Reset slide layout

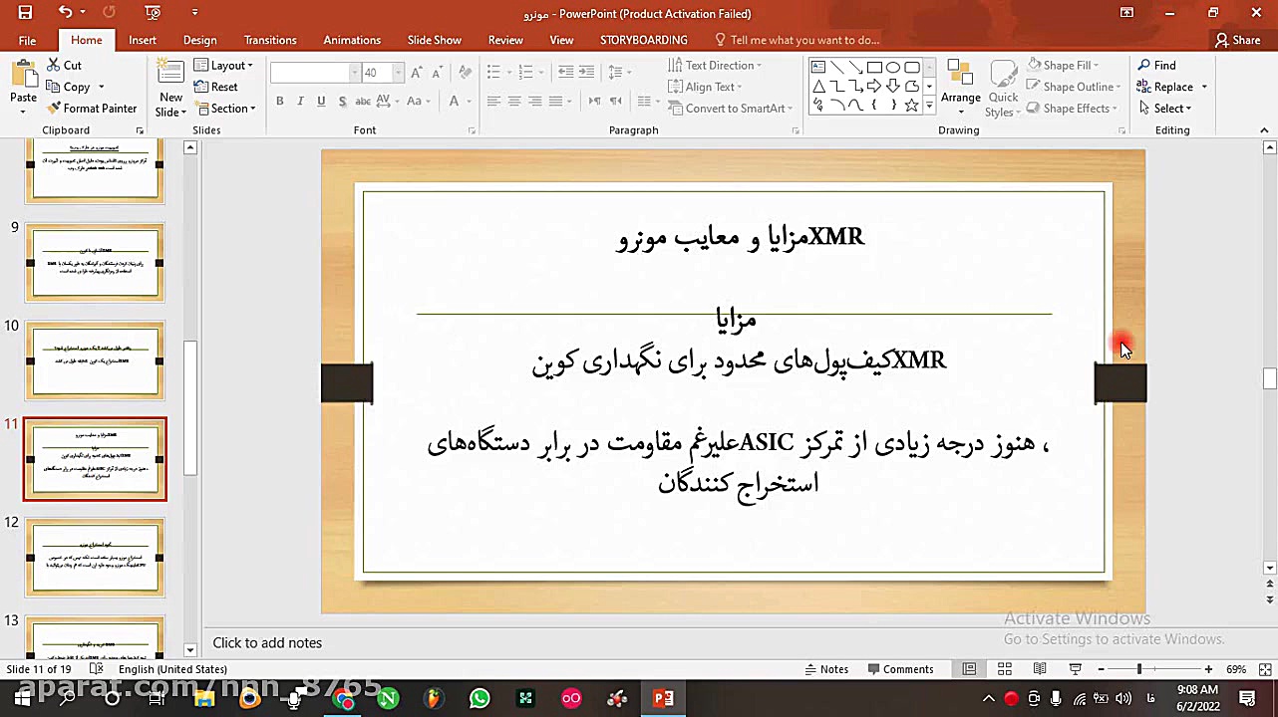coord(216,87)
